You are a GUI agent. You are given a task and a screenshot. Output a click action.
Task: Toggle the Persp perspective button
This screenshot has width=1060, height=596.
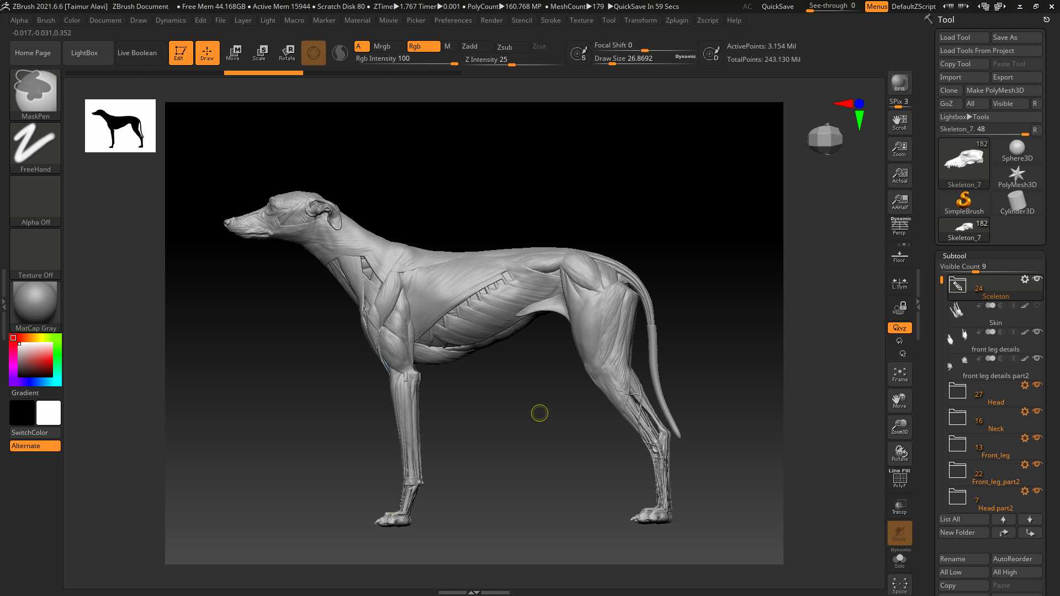(x=899, y=226)
